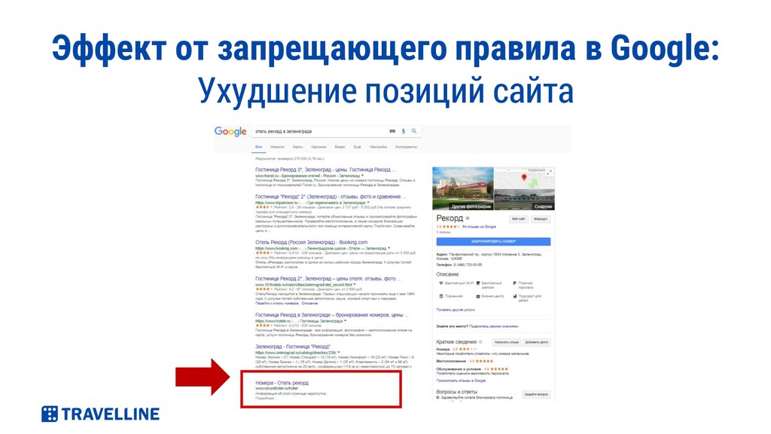The height and width of the screenshot is (434, 771).
Task: Expand dropdown arrow next to 101hotels.ru URL
Action: point(355,284)
